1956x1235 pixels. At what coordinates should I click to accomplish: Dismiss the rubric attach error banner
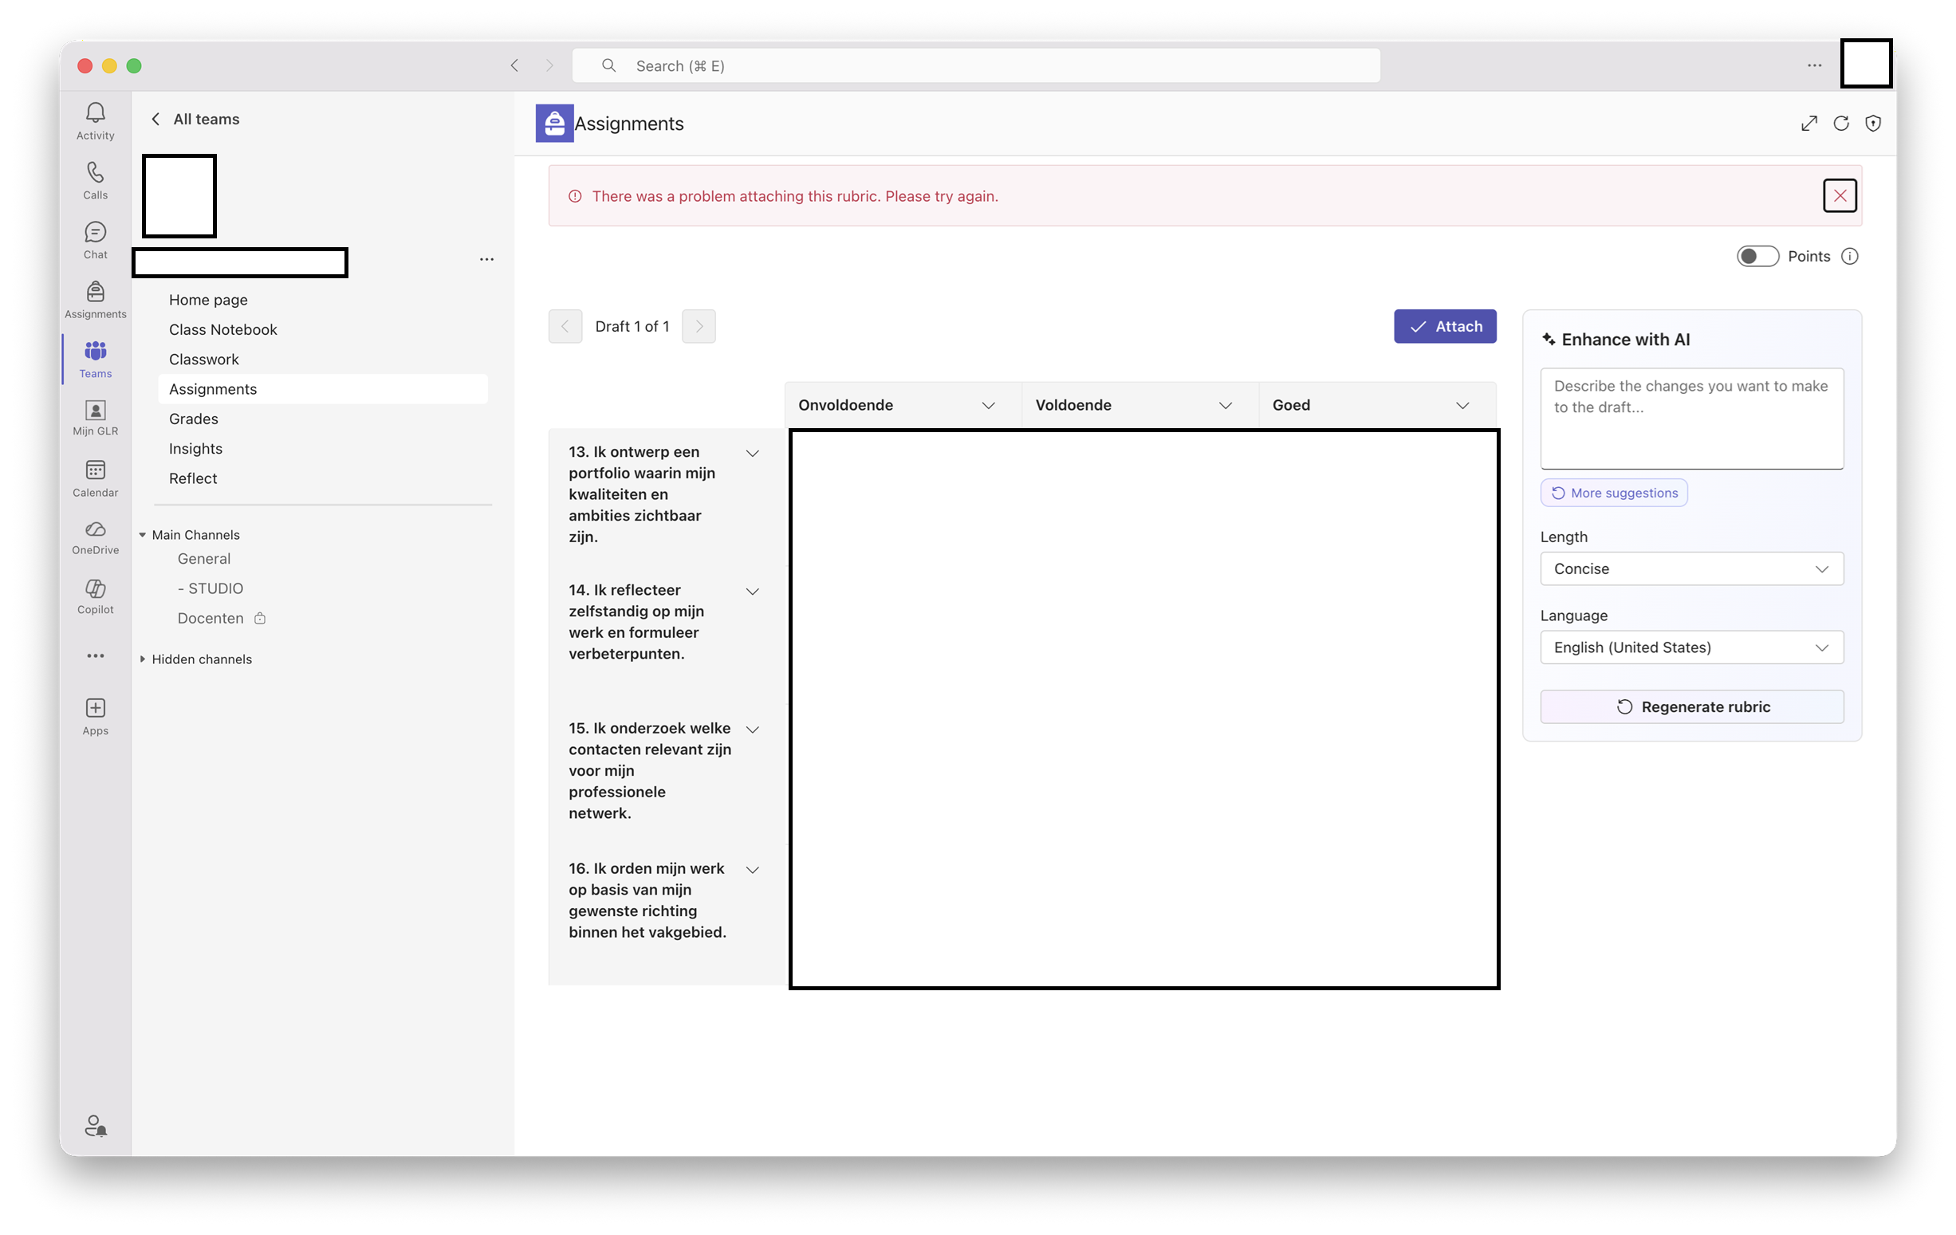point(1840,195)
